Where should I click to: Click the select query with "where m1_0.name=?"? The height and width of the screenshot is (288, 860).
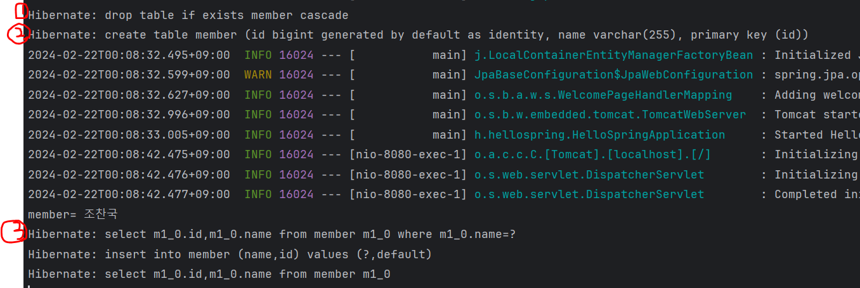(x=272, y=234)
